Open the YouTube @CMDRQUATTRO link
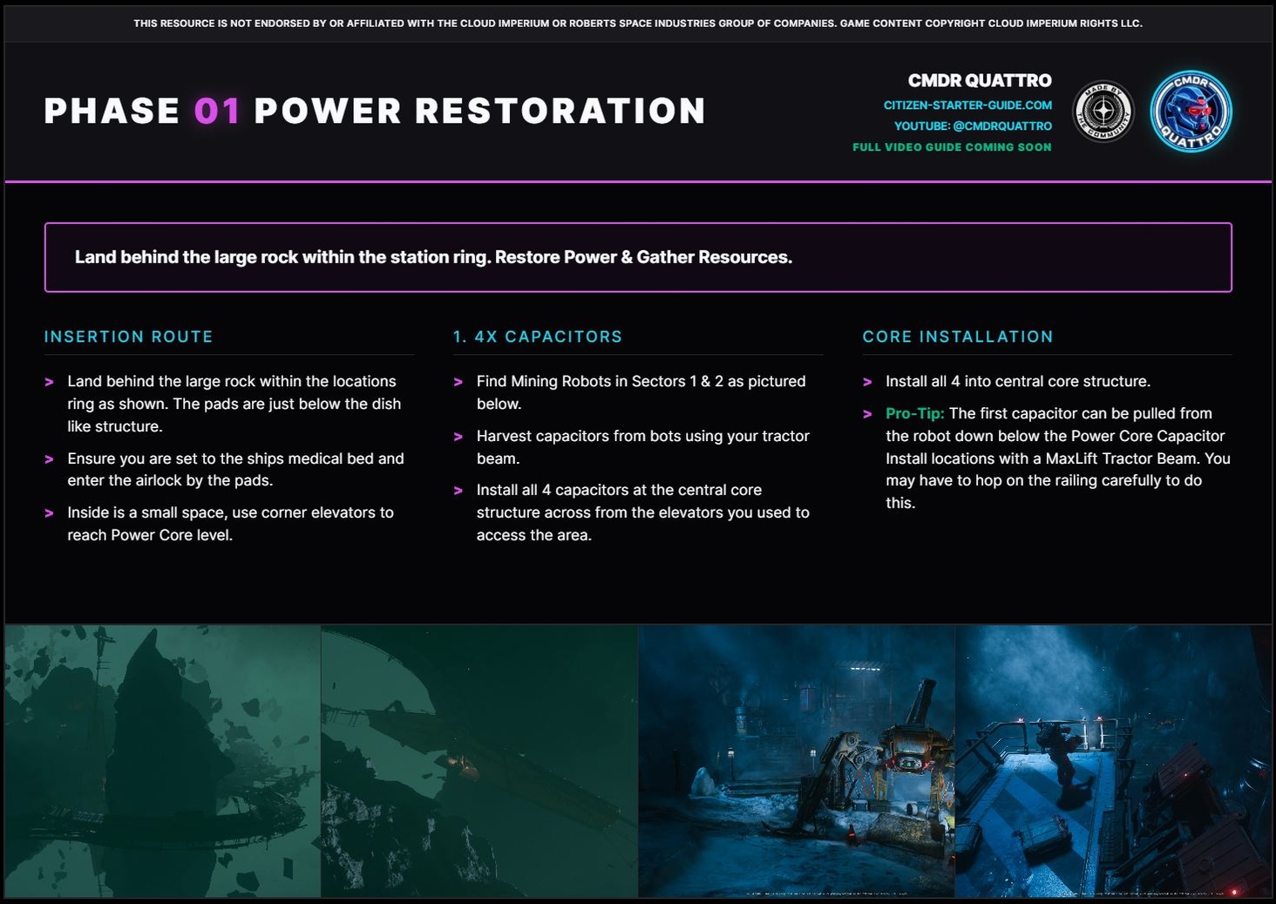 [x=973, y=126]
